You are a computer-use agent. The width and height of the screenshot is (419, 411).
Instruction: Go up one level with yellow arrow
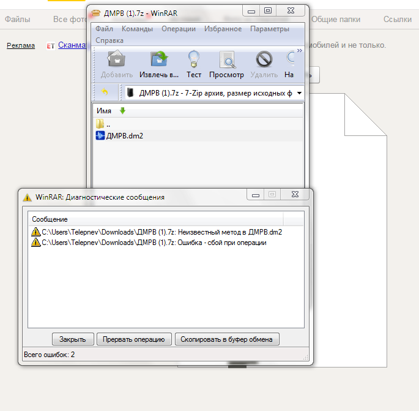click(105, 92)
